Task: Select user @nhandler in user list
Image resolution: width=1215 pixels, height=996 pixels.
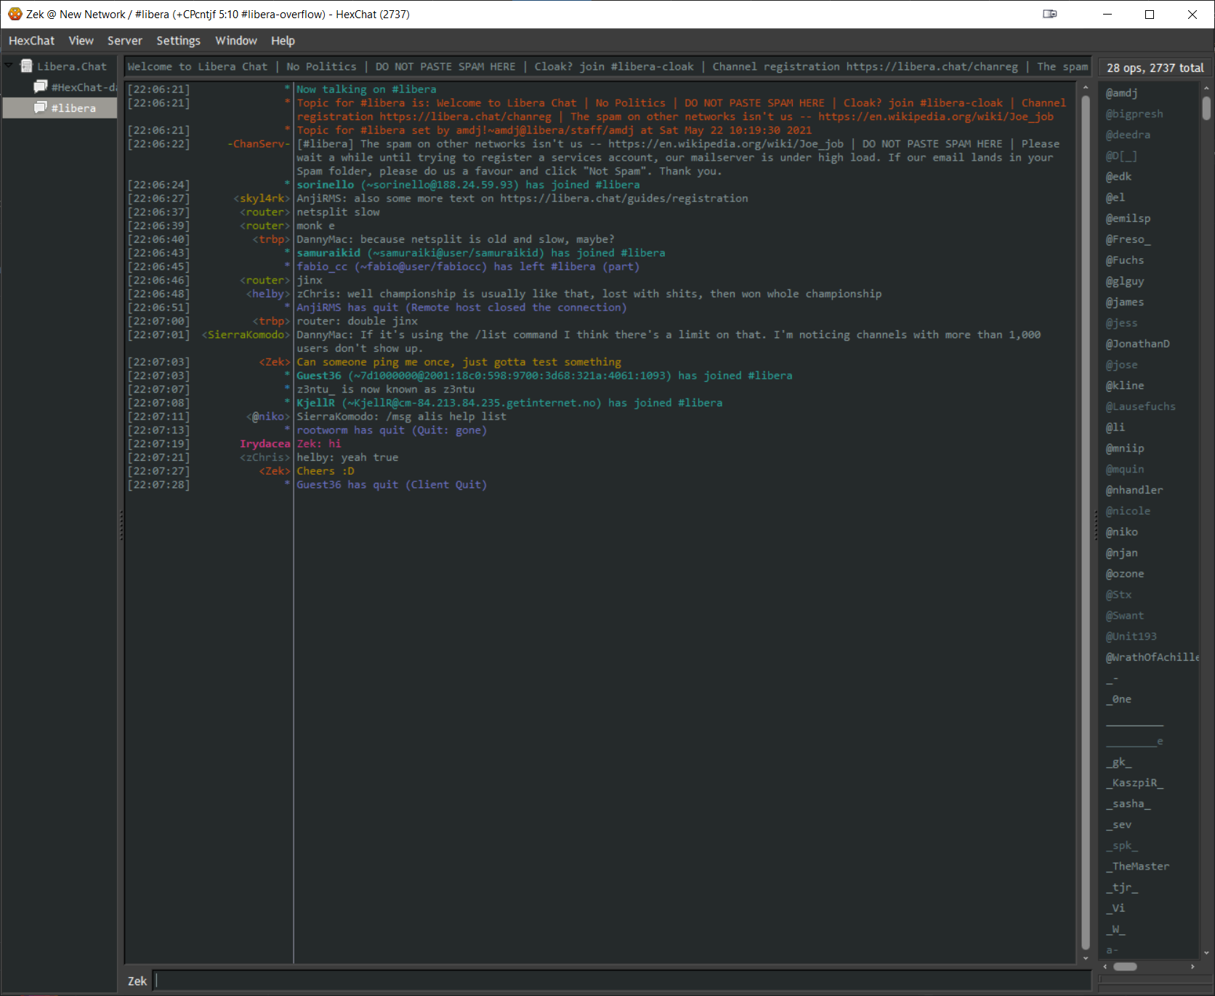Action: point(1147,490)
